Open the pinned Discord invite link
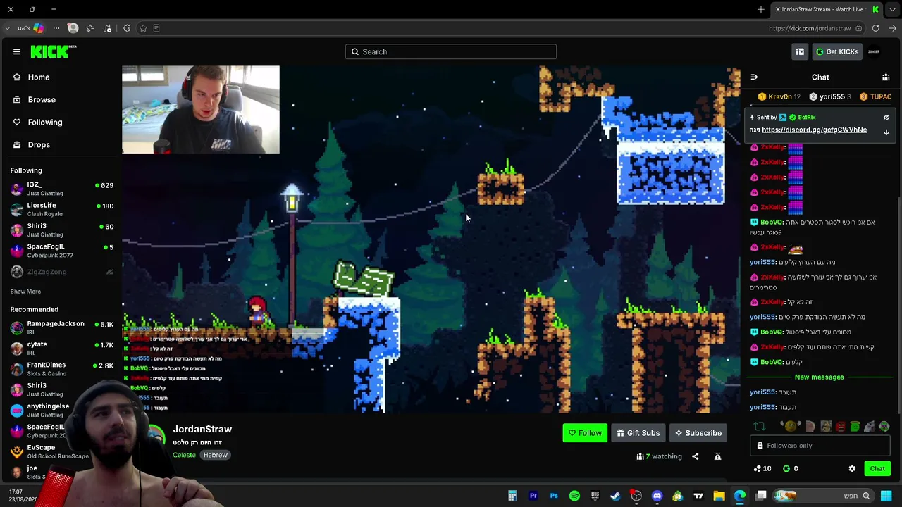902x507 pixels. pyautogui.click(x=814, y=130)
